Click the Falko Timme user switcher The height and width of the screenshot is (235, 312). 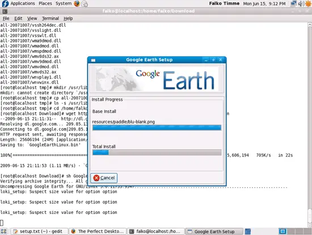pyautogui.click(x=224, y=3)
